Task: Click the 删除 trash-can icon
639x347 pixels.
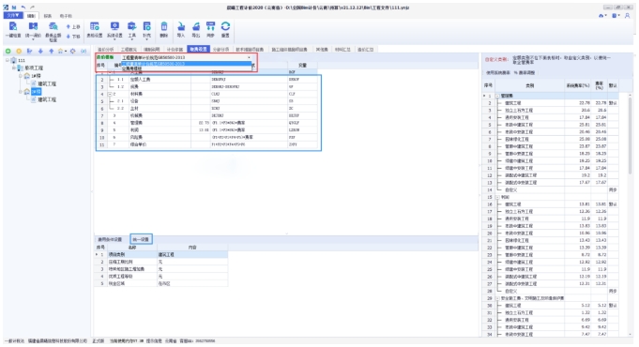Action: (x=164, y=27)
